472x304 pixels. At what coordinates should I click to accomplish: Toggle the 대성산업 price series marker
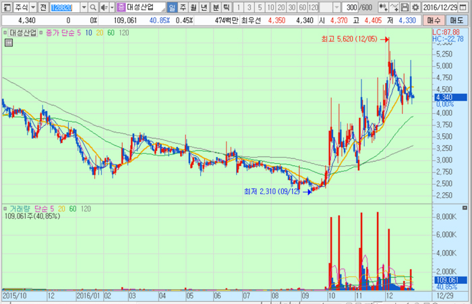(x=5, y=32)
